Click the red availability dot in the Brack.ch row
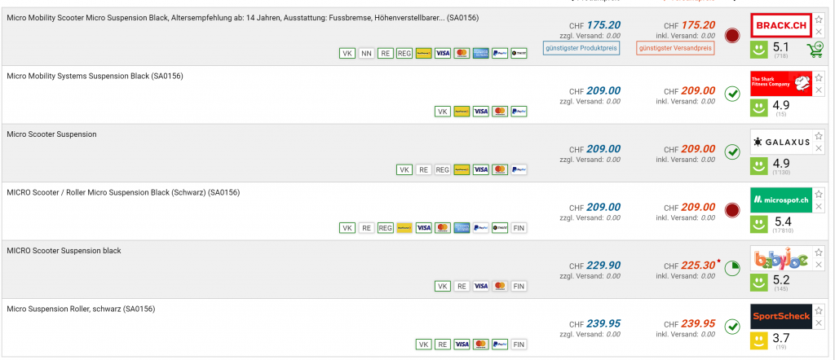Viewport: 835px width, 360px height. (x=731, y=36)
